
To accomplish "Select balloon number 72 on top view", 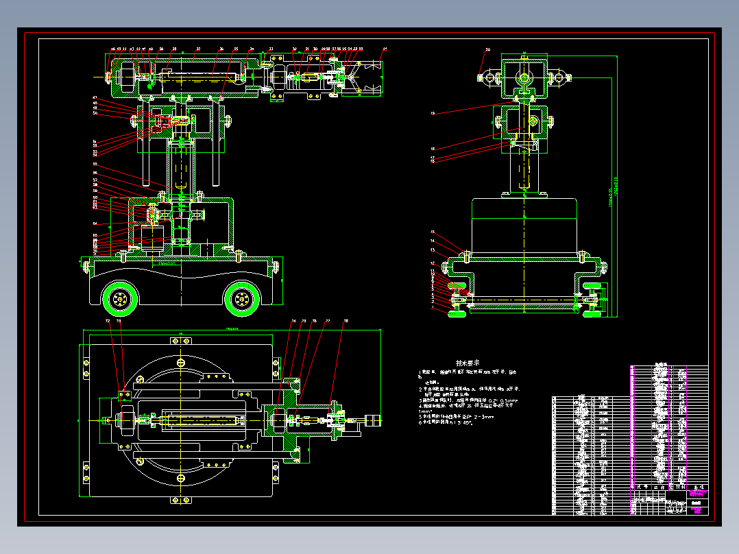I will [108, 321].
